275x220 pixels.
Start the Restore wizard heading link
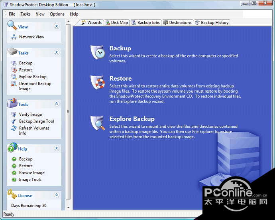[120, 79]
